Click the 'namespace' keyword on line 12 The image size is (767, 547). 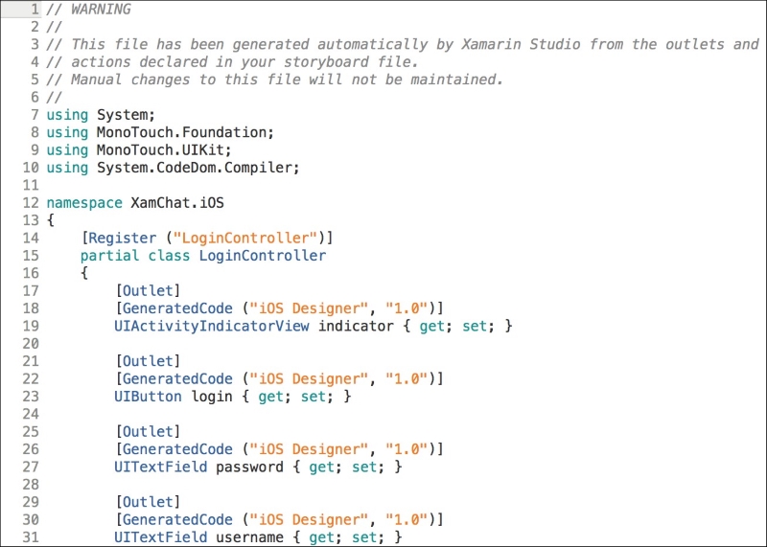click(84, 203)
